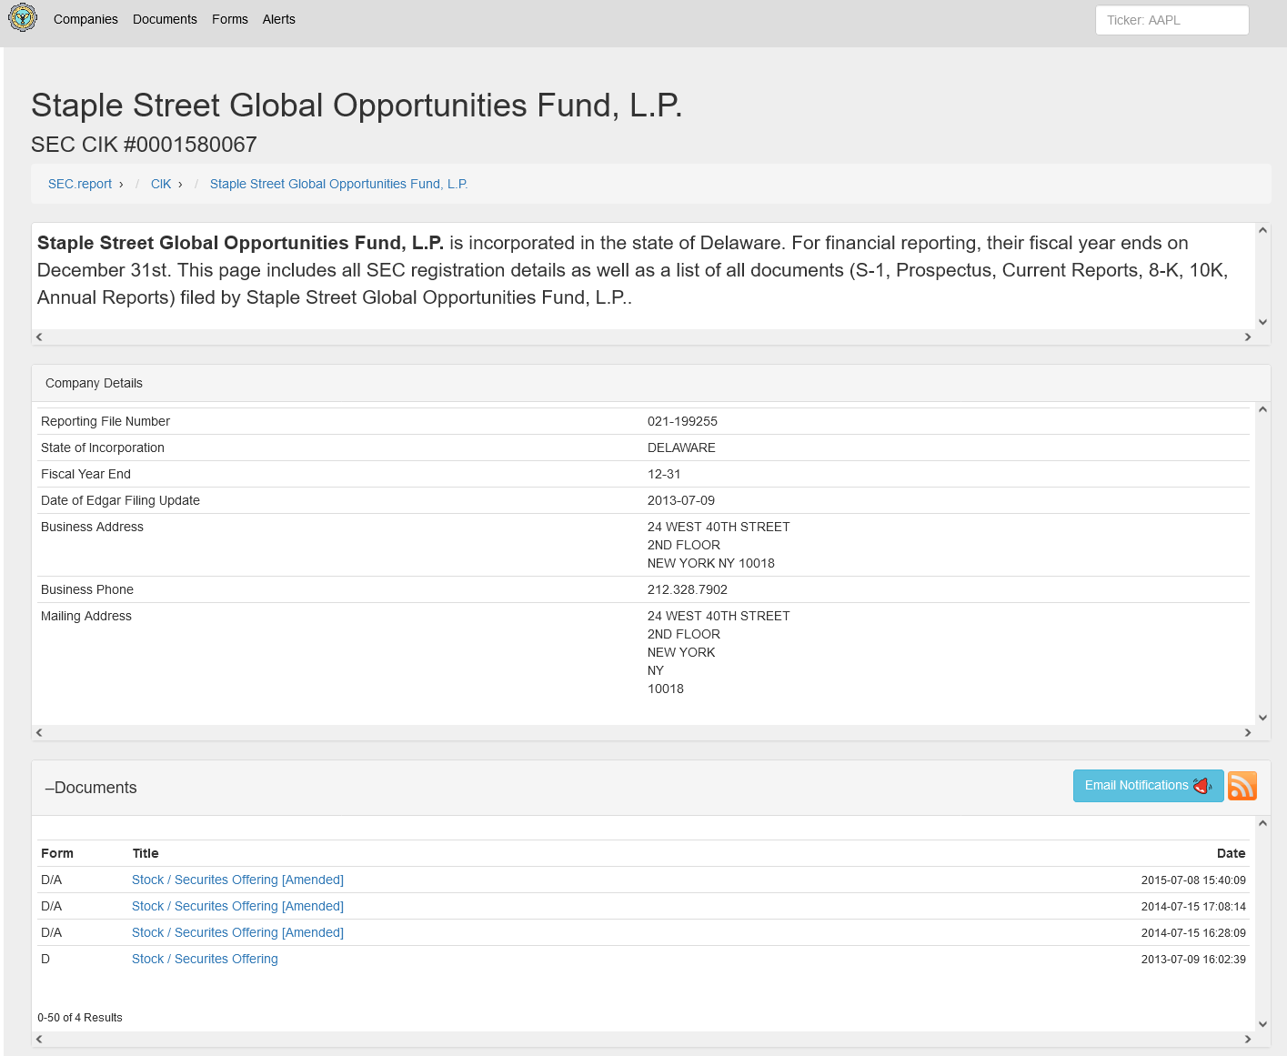
Task: Open the Alerts menu item
Action: (279, 19)
